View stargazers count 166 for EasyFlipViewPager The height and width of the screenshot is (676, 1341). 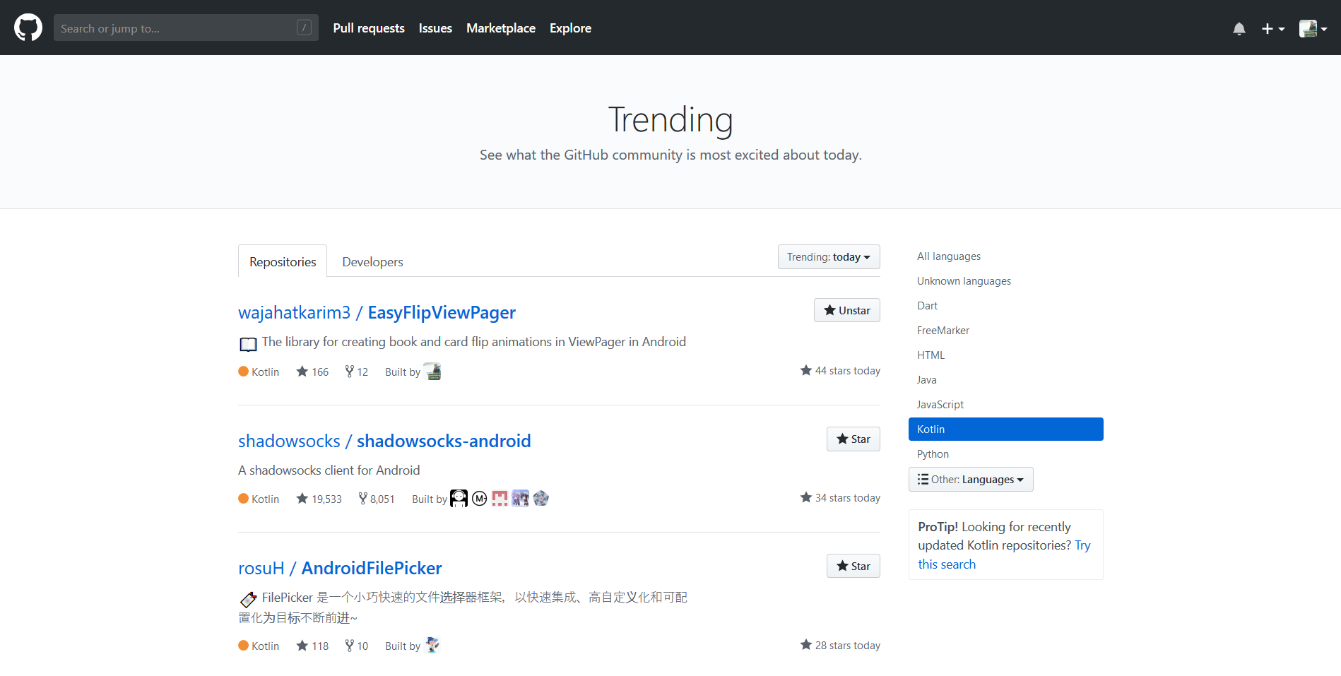pyautogui.click(x=312, y=372)
